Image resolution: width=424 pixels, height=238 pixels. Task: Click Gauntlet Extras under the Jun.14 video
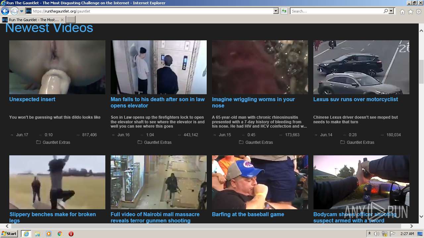pos(360,142)
